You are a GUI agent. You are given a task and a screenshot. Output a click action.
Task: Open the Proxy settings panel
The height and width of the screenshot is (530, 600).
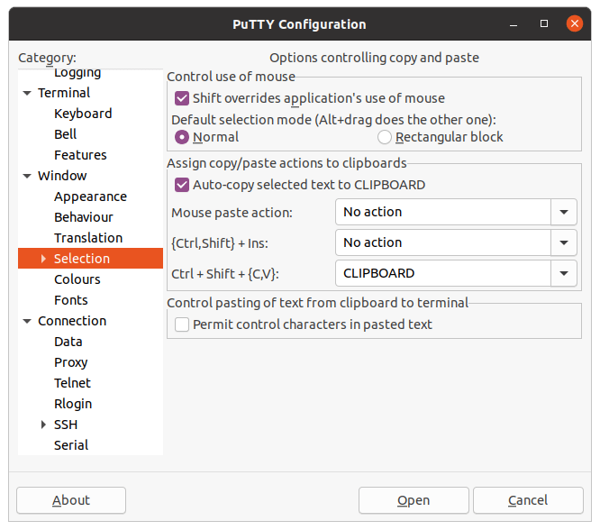click(71, 362)
